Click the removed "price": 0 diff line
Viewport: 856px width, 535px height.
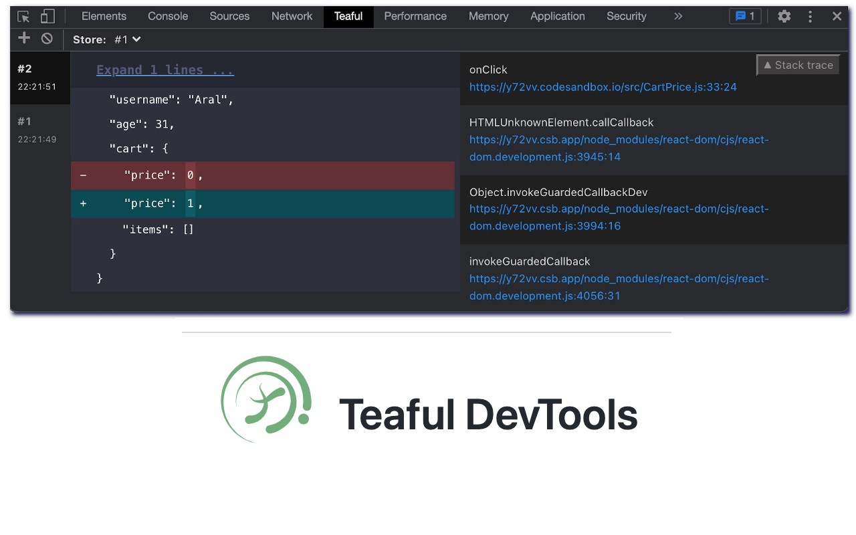(x=263, y=175)
